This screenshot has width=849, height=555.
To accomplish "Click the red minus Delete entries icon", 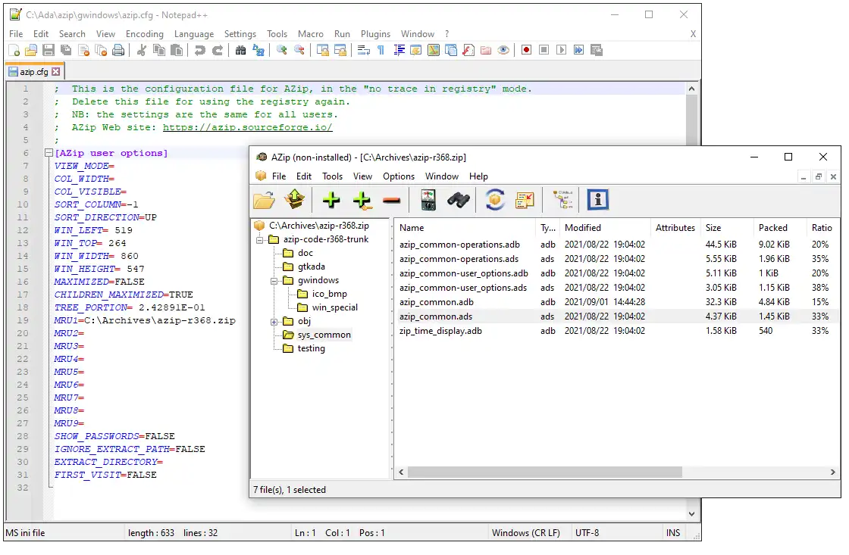I will (391, 200).
